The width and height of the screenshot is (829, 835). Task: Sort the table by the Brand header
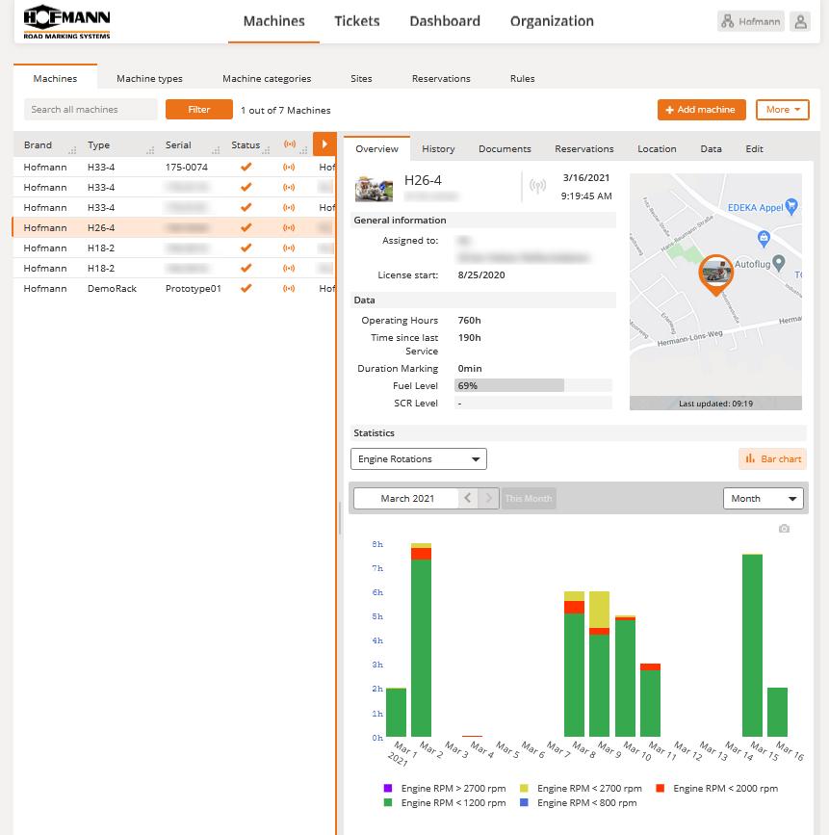38,144
